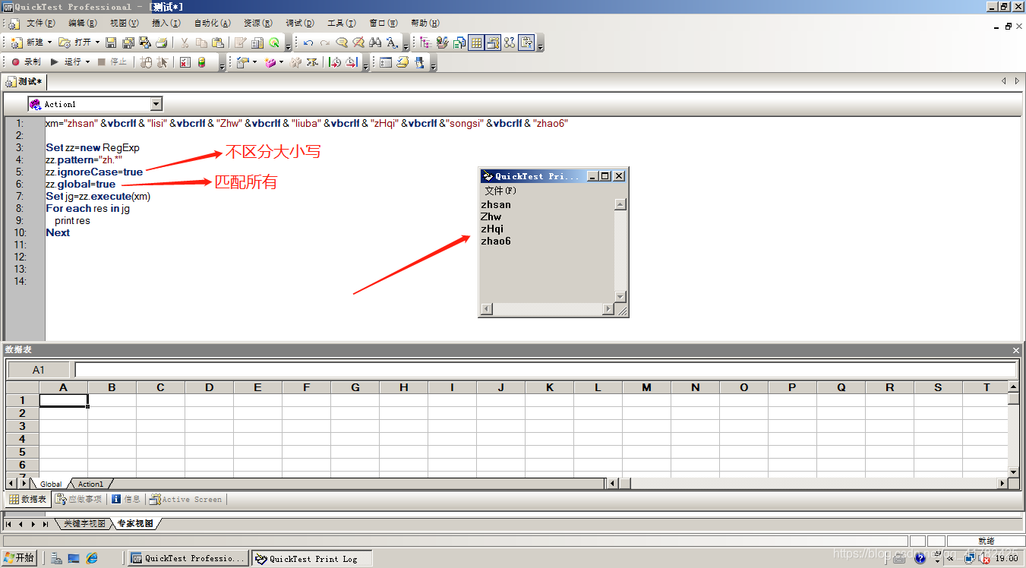The height and width of the screenshot is (568, 1026).
Task: Click the Open folder icon (打开)
Action: click(65, 43)
